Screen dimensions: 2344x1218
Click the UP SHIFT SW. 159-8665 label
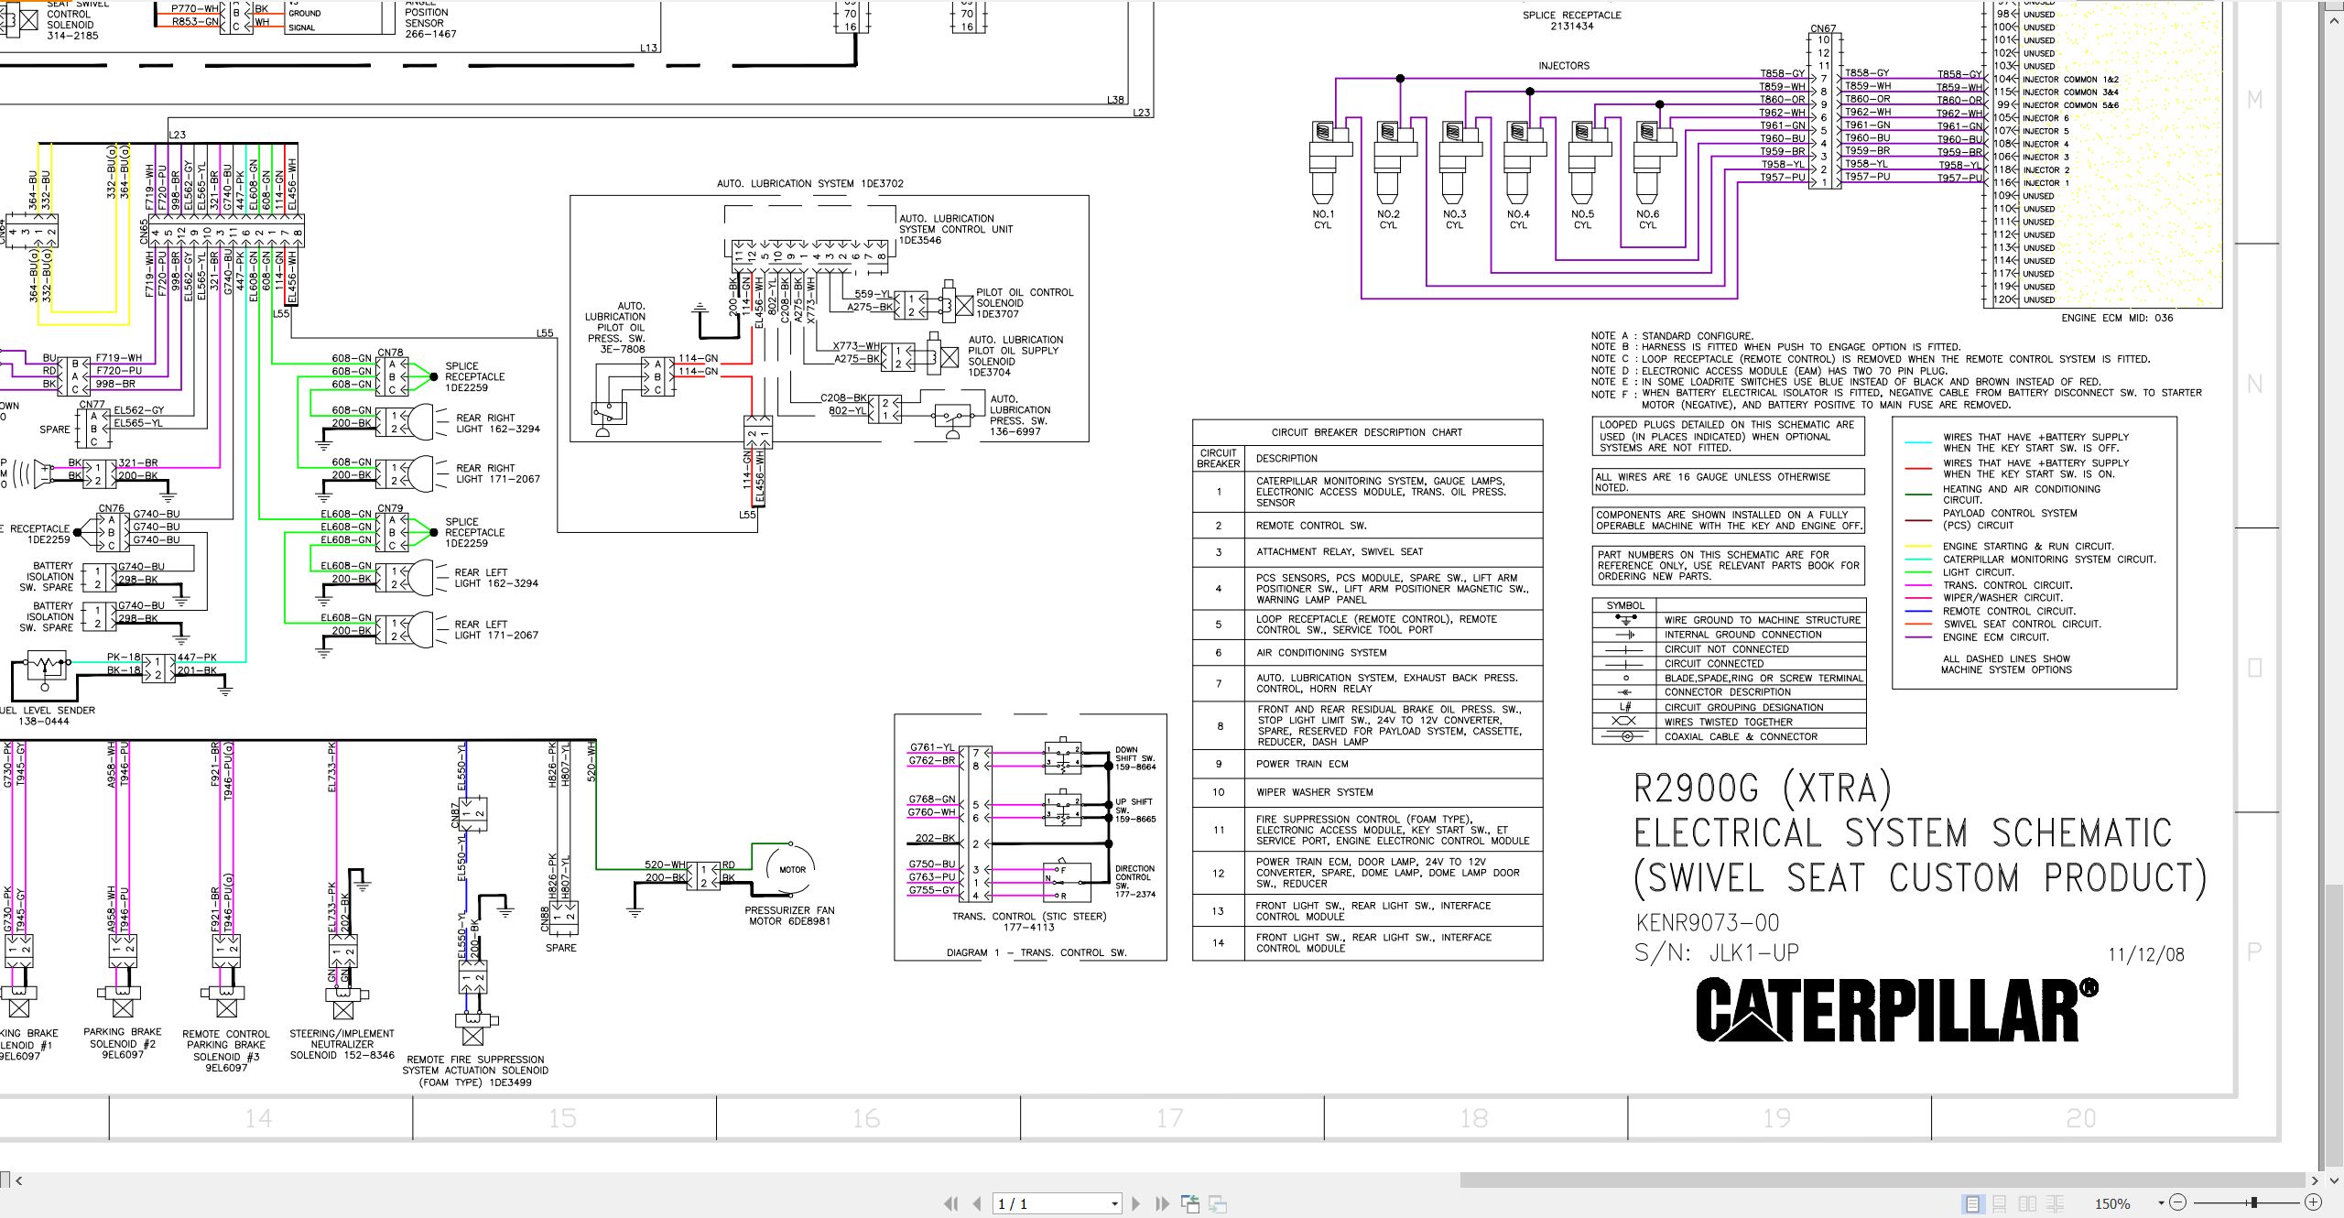(1135, 810)
